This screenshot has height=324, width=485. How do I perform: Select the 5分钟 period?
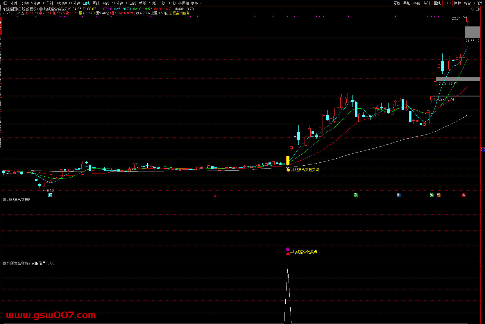tap(35, 3)
